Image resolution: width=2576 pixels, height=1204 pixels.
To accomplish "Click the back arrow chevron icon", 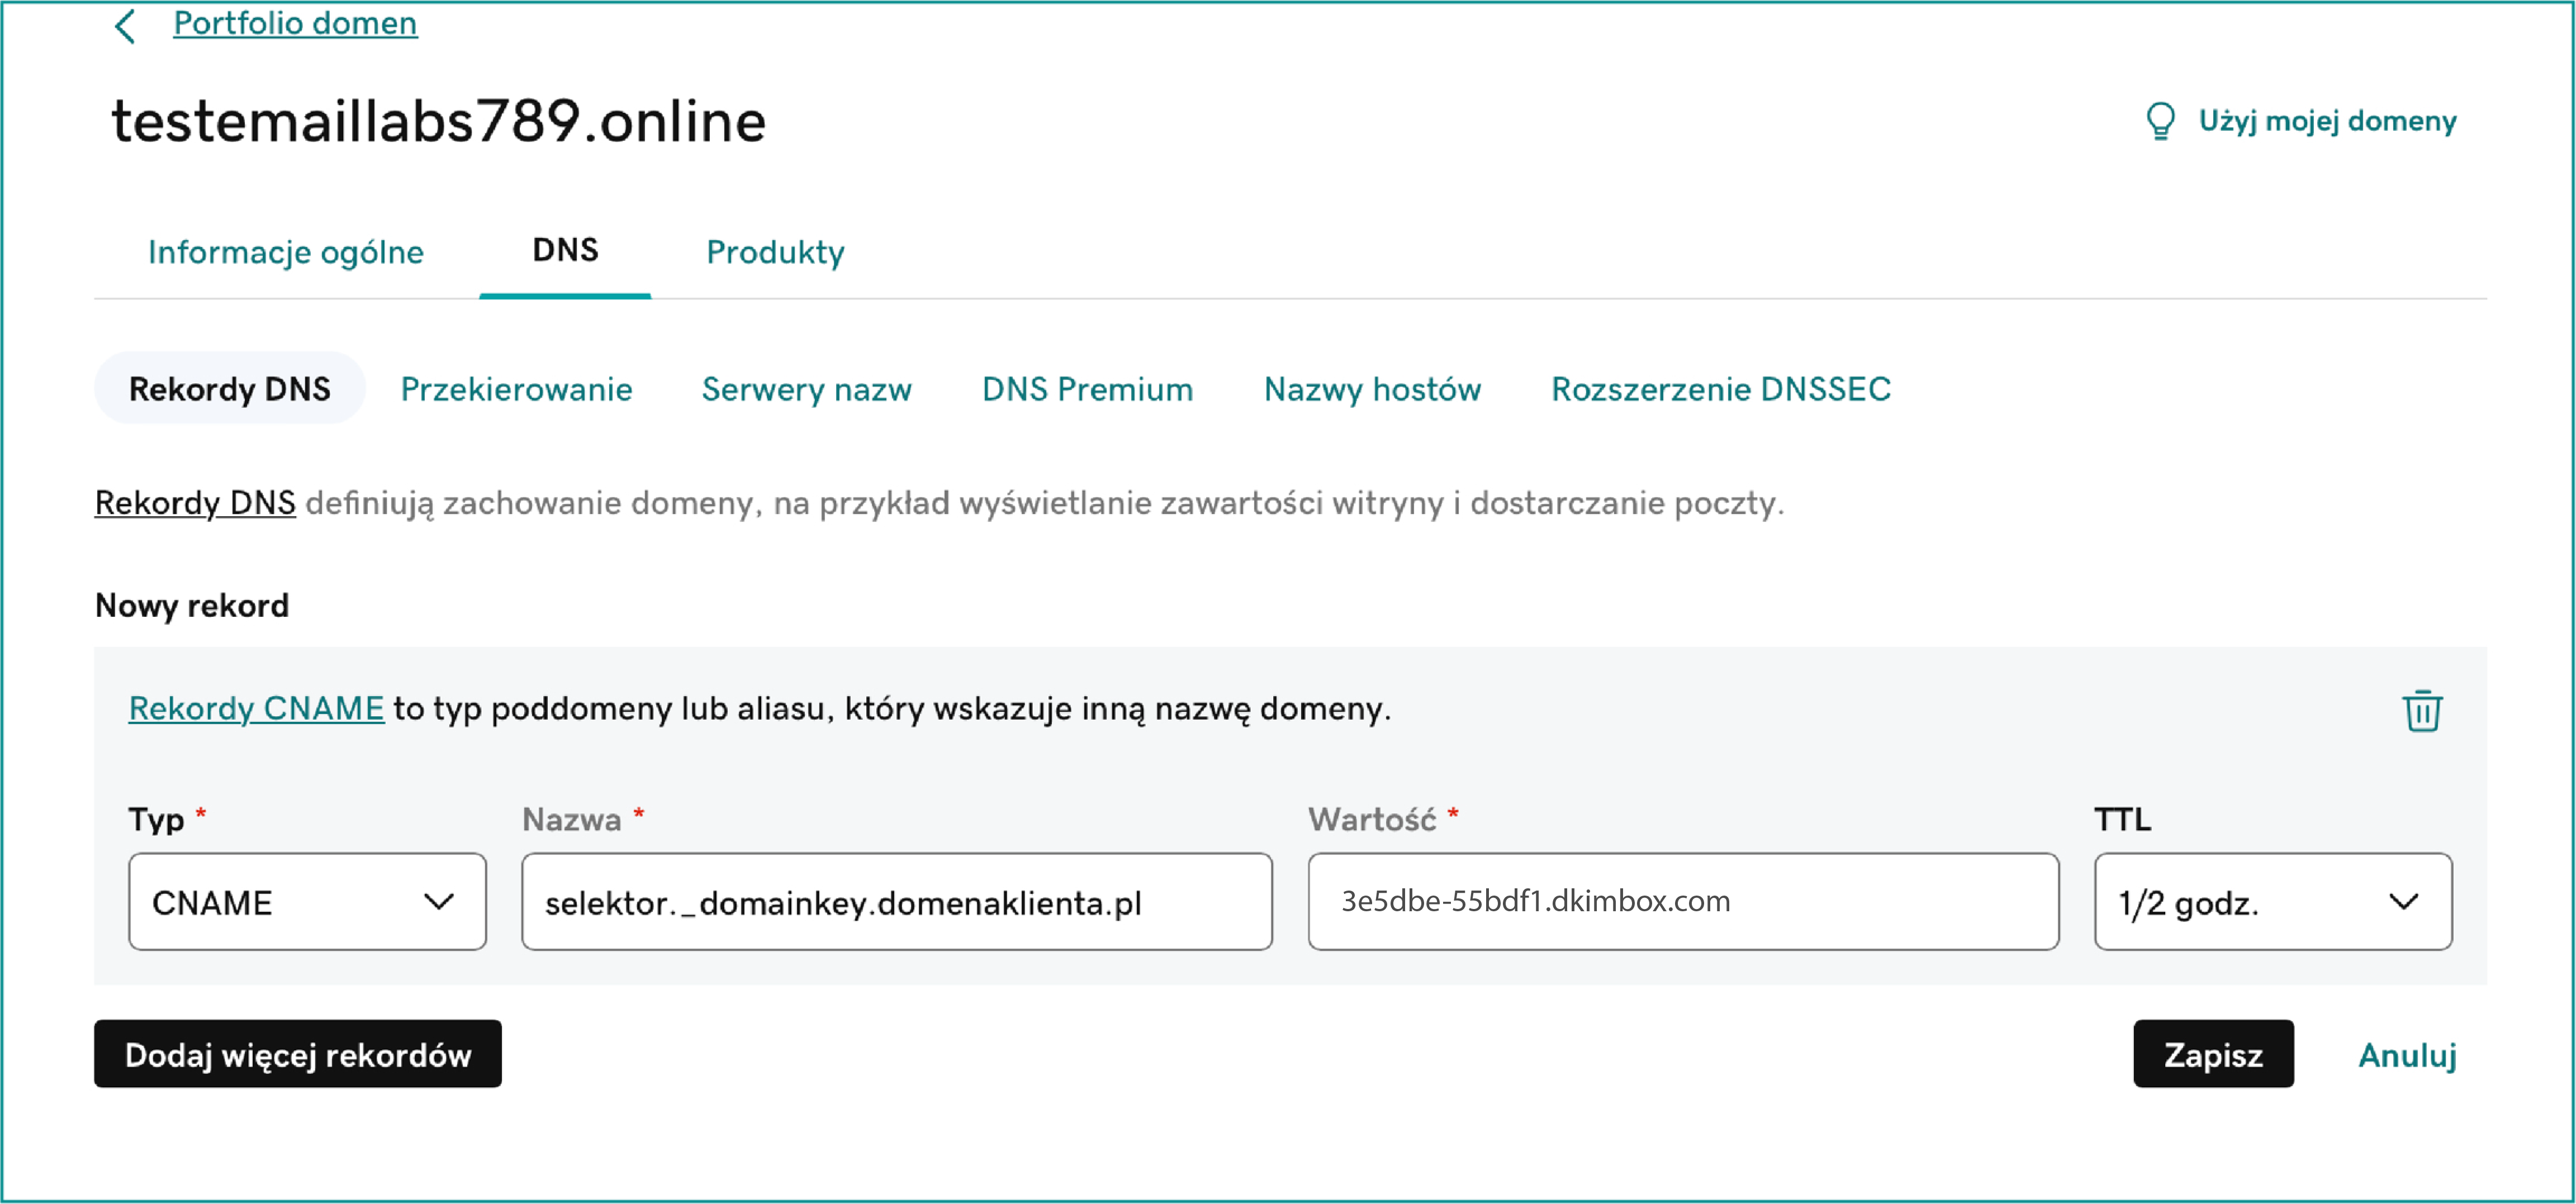I will pos(125,26).
